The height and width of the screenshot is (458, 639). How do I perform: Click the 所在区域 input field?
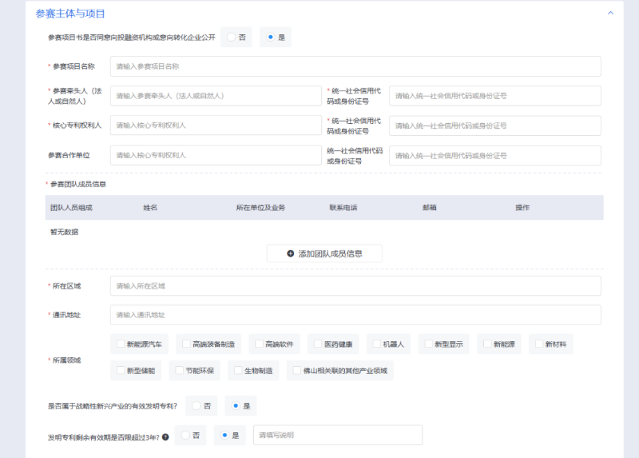pyautogui.click(x=355, y=285)
